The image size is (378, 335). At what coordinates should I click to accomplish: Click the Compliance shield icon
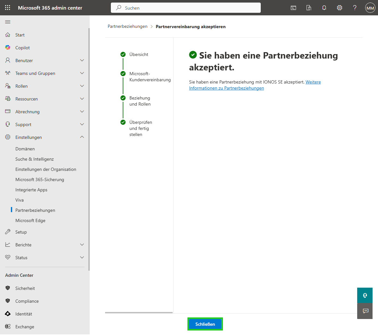[x=8, y=301]
